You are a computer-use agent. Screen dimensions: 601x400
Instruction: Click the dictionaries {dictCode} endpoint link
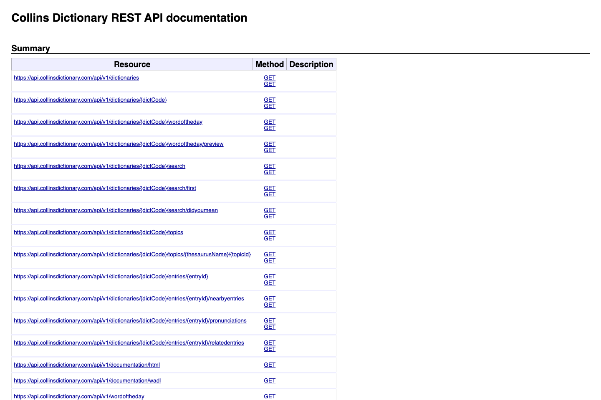click(x=90, y=100)
